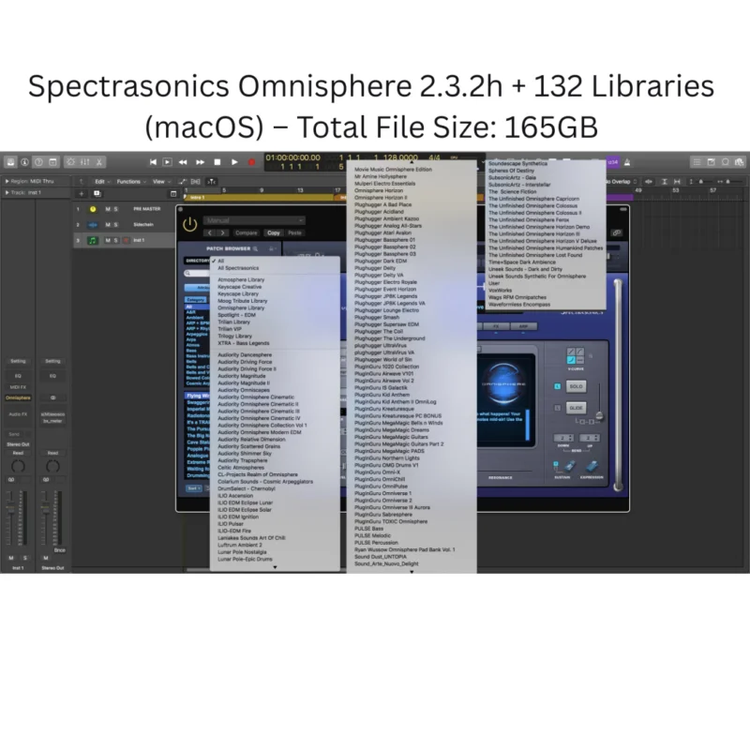Select the scissors tool in the toolbar
This screenshot has width=750, height=750.
[97, 161]
